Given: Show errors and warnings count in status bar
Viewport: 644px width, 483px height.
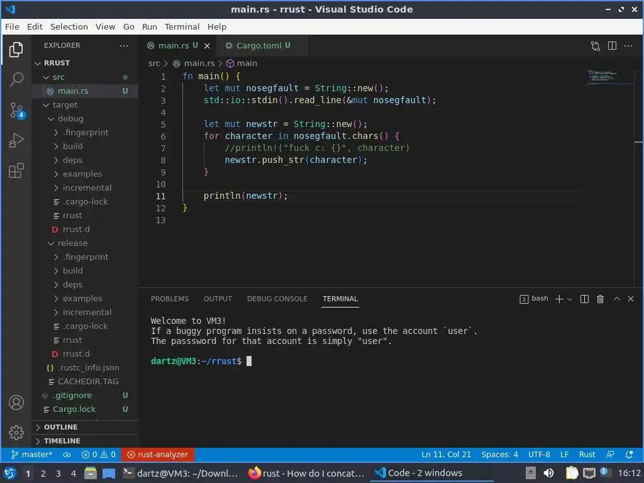Looking at the screenshot, I should click(99, 455).
